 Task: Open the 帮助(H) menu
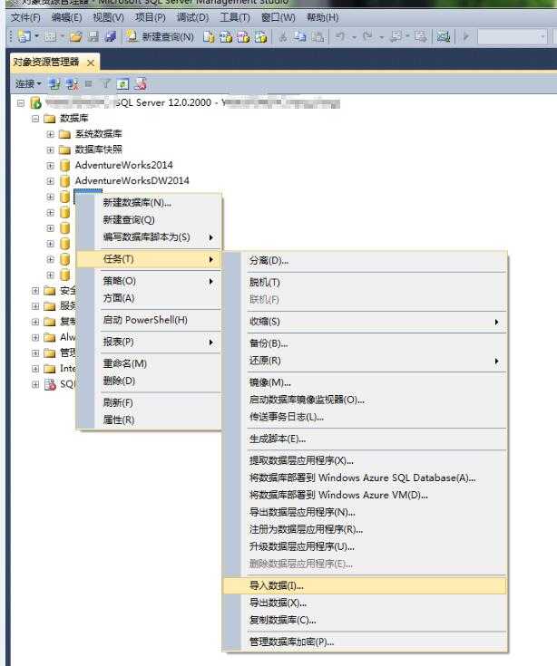coord(323,18)
